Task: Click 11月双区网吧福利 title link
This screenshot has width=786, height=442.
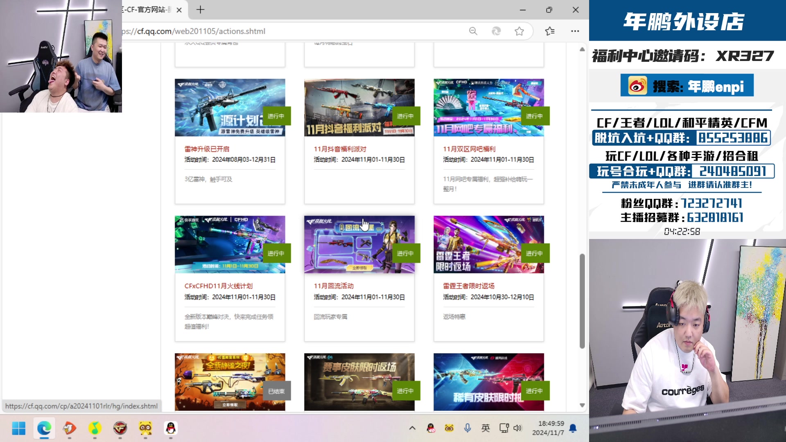Action: click(469, 149)
